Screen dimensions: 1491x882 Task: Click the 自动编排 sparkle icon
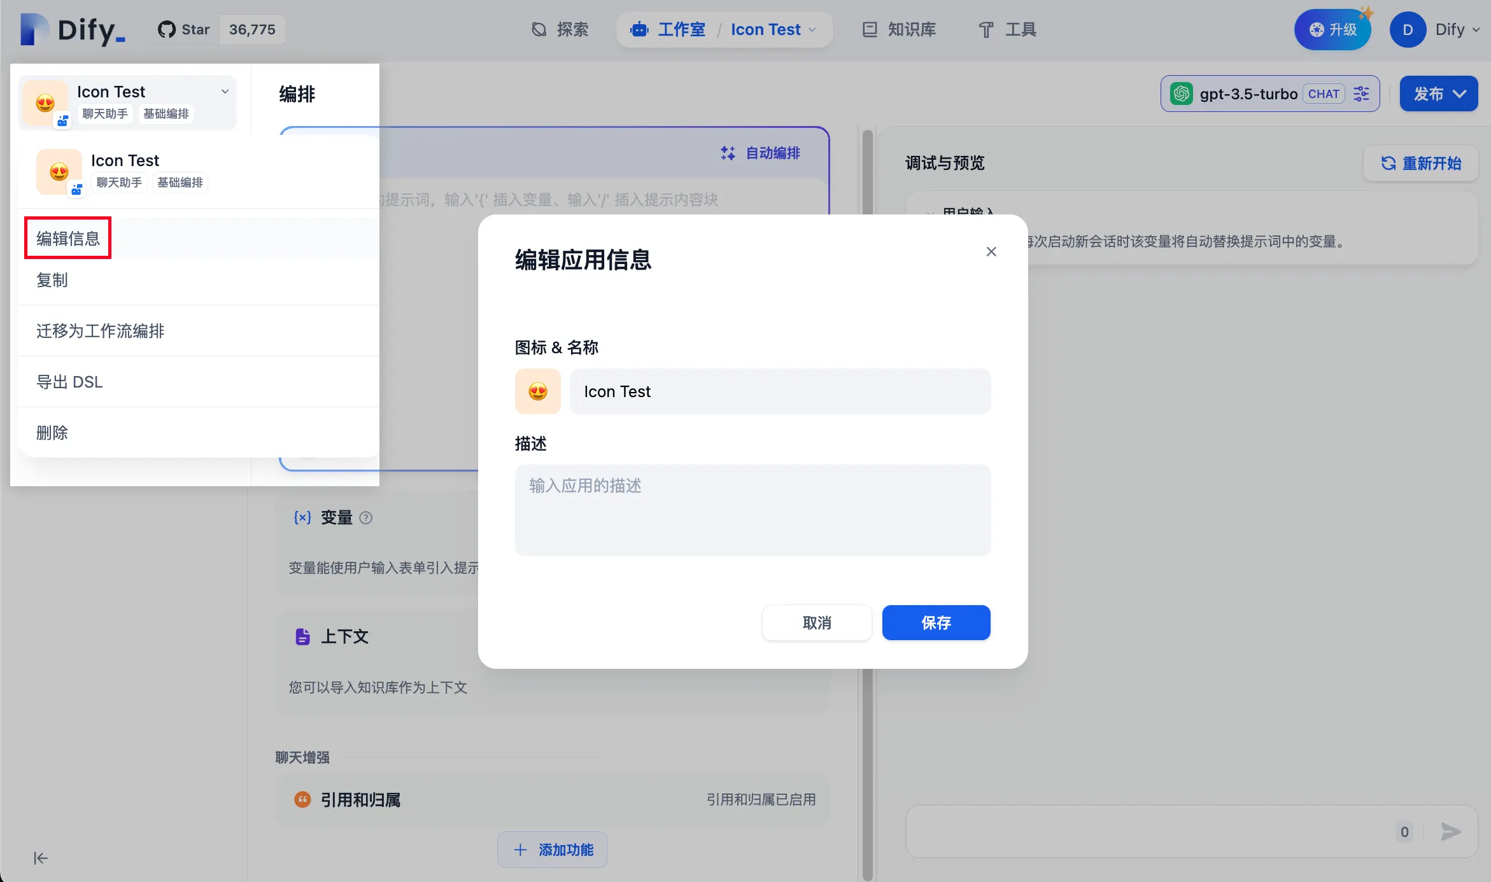(728, 153)
